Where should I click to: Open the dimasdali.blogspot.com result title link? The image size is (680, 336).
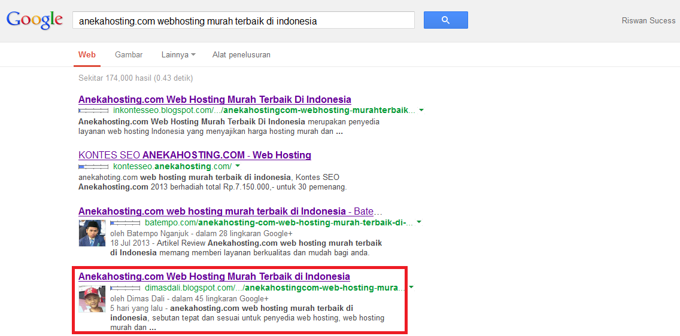(x=214, y=276)
